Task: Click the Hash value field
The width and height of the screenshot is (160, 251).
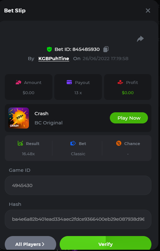Action: click(x=78, y=219)
